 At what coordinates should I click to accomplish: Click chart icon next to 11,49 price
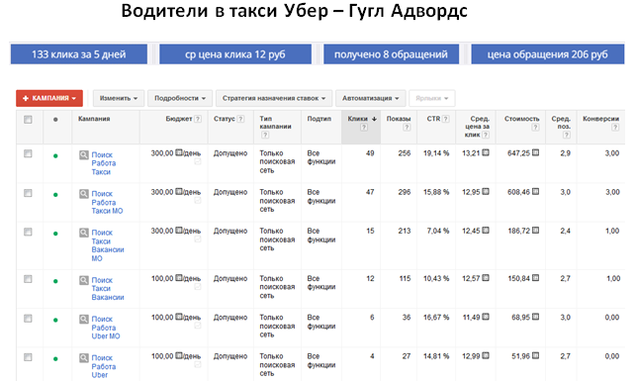[x=486, y=317]
